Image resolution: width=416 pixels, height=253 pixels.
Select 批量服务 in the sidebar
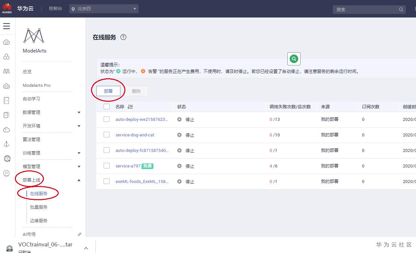tap(39, 207)
